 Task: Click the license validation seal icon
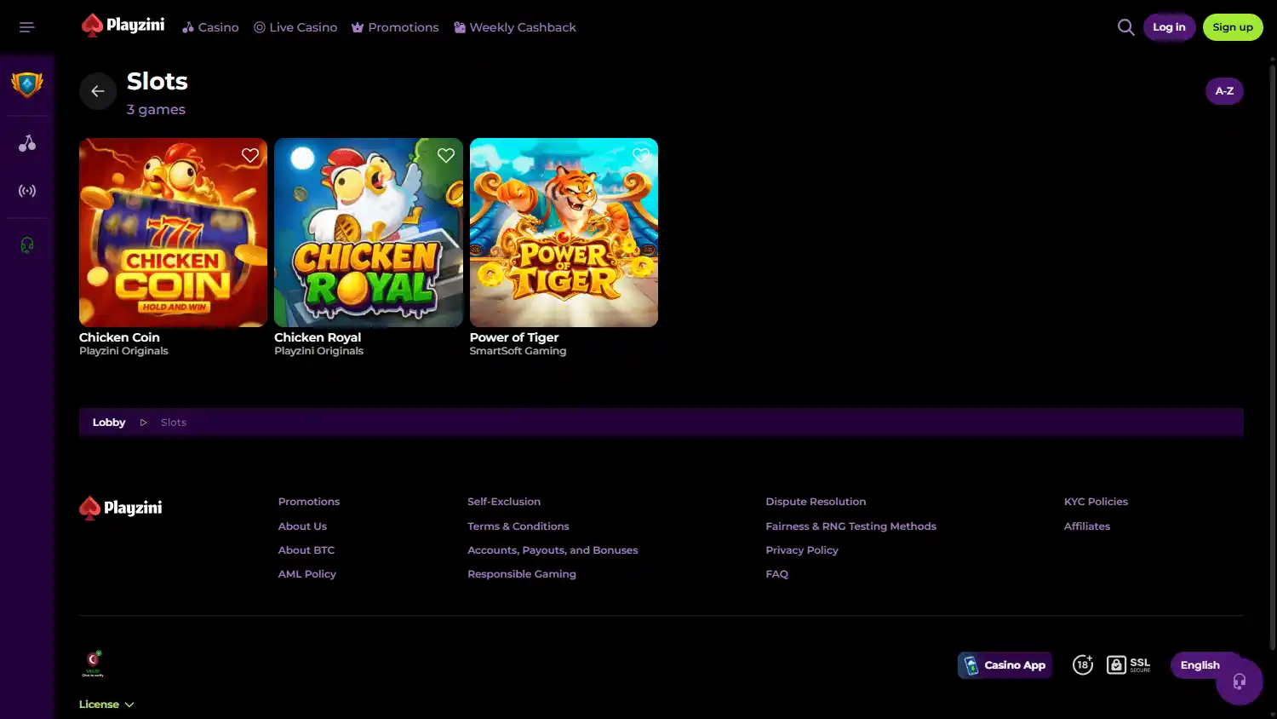[x=93, y=663]
